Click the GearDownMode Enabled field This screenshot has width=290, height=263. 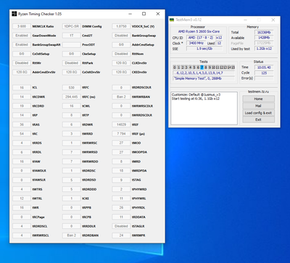(22, 36)
